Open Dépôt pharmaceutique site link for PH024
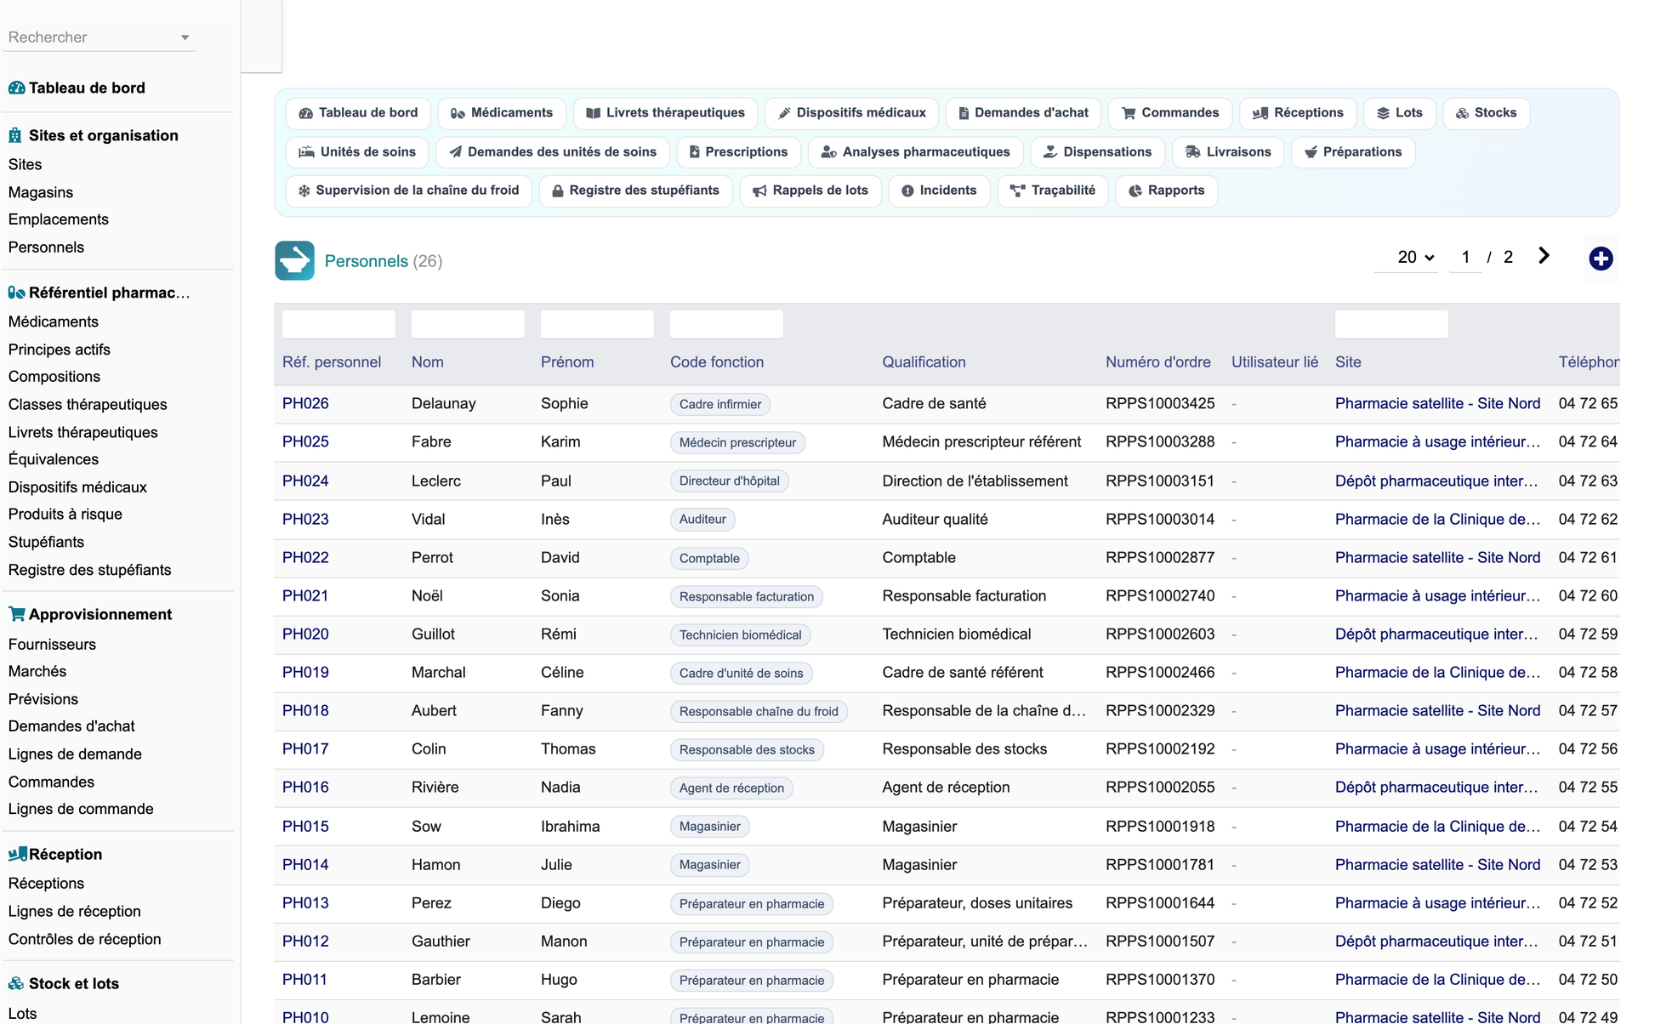 click(1436, 481)
